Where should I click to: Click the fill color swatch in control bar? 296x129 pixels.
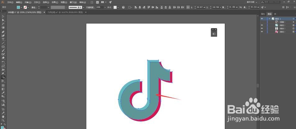coord(18,7)
